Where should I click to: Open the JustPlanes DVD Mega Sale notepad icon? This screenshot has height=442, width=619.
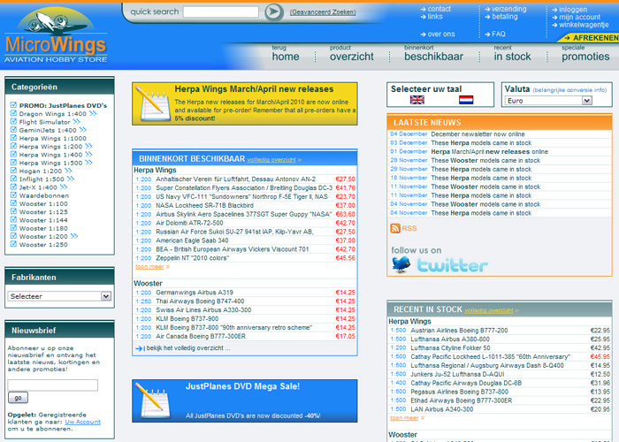tap(152, 400)
